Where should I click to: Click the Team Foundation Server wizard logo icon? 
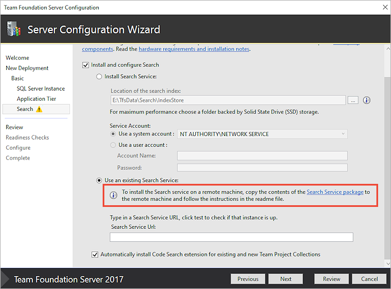pos(13,29)
